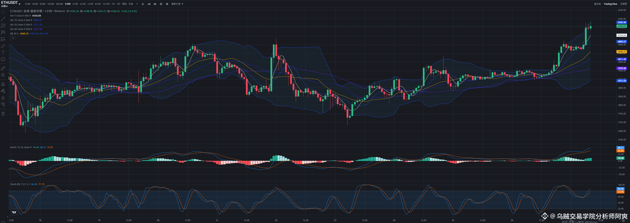This screenshot has width=630, height=223.
Task: Select the 2小时 timeframe
Action: coord(75,4)
